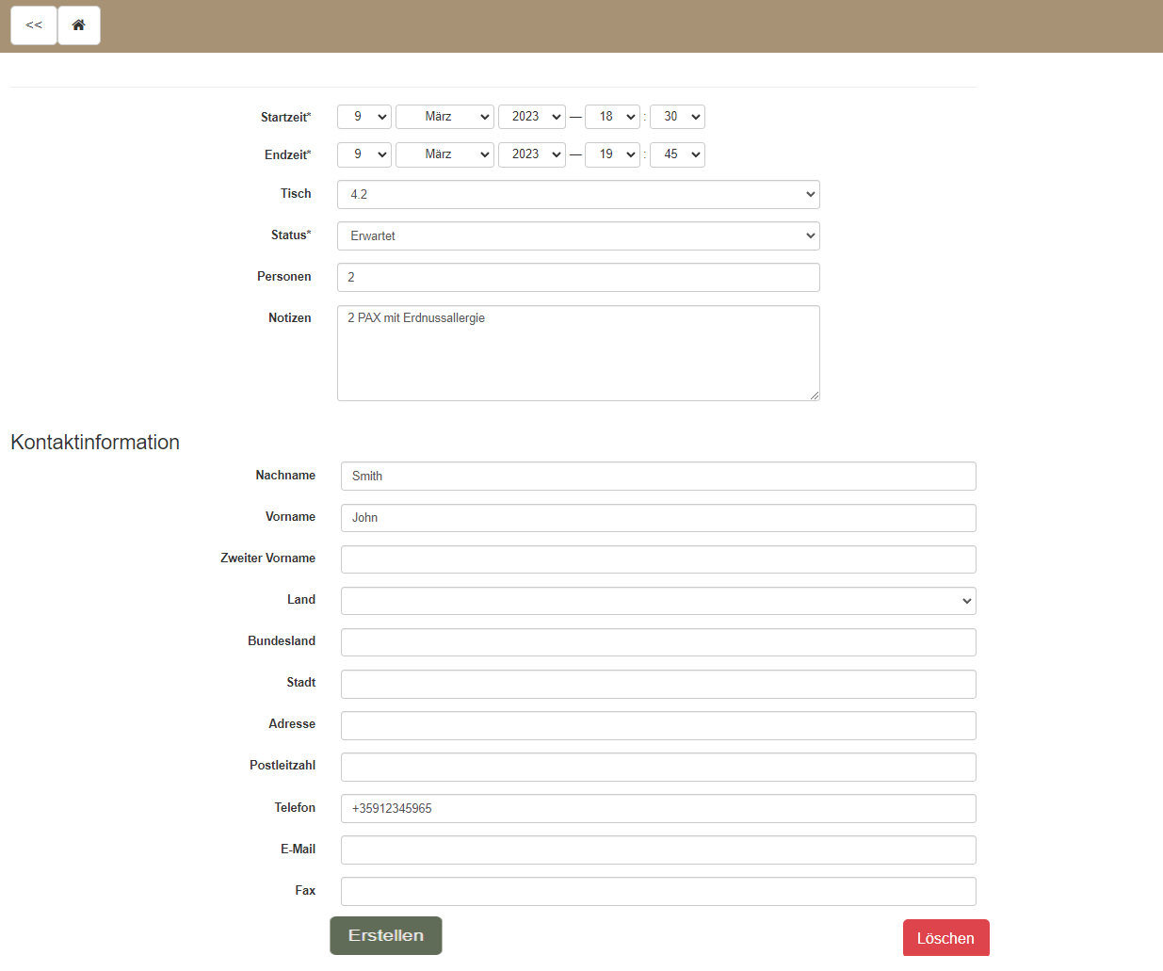Click inside the Notizen text area
This screenshot has height=971, width=1163.
click(x=578, y=353)
